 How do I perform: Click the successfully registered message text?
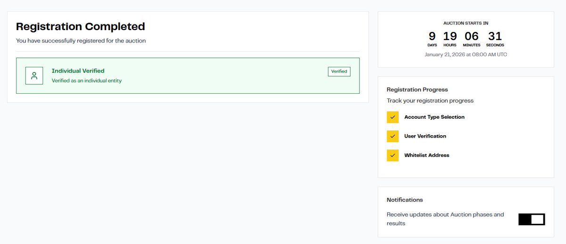pyautogui.click(x=81, y=41)
